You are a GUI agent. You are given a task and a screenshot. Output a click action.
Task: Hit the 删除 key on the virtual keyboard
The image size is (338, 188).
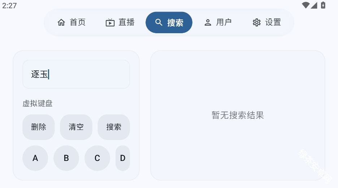click(x=39, y=127)
